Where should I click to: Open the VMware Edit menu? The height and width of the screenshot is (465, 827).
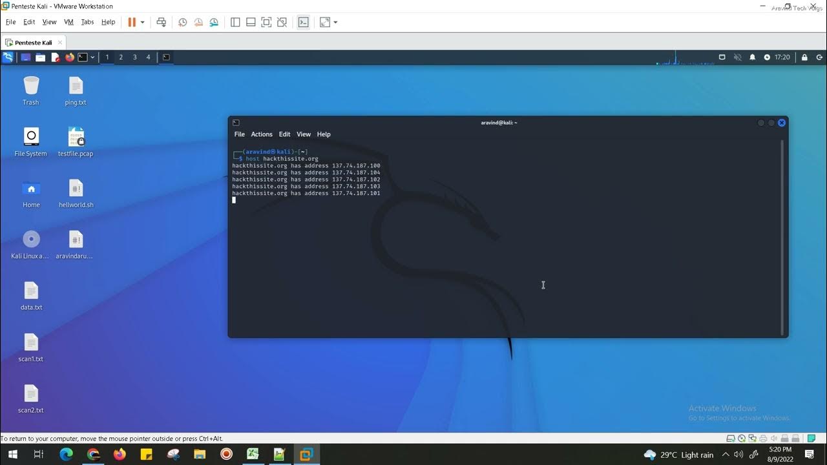tap(29, 22)
